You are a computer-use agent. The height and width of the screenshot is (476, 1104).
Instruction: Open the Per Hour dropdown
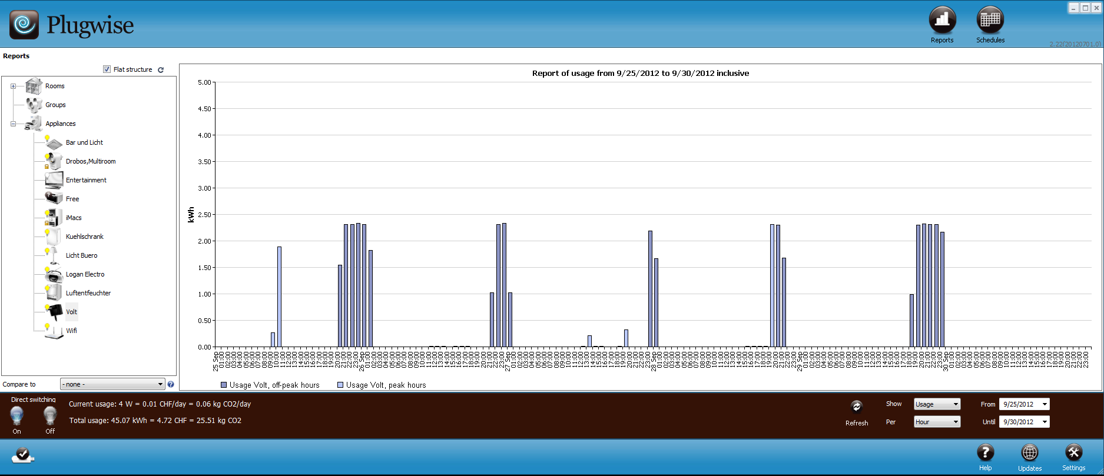pyautogui.click(x=937, y=422)
